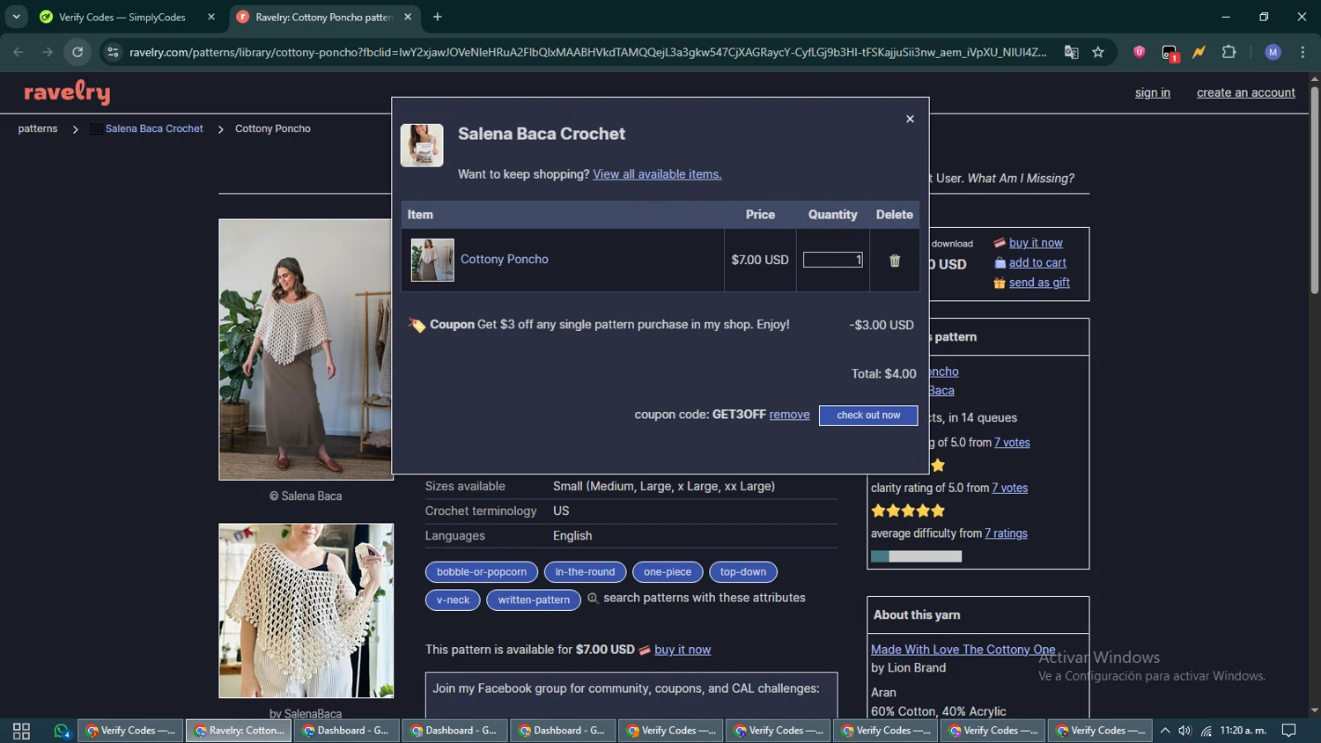The width and height of the screenshot is (1321, 743).
Task: Click the volume speaker tray icon
Action: 1185,731
